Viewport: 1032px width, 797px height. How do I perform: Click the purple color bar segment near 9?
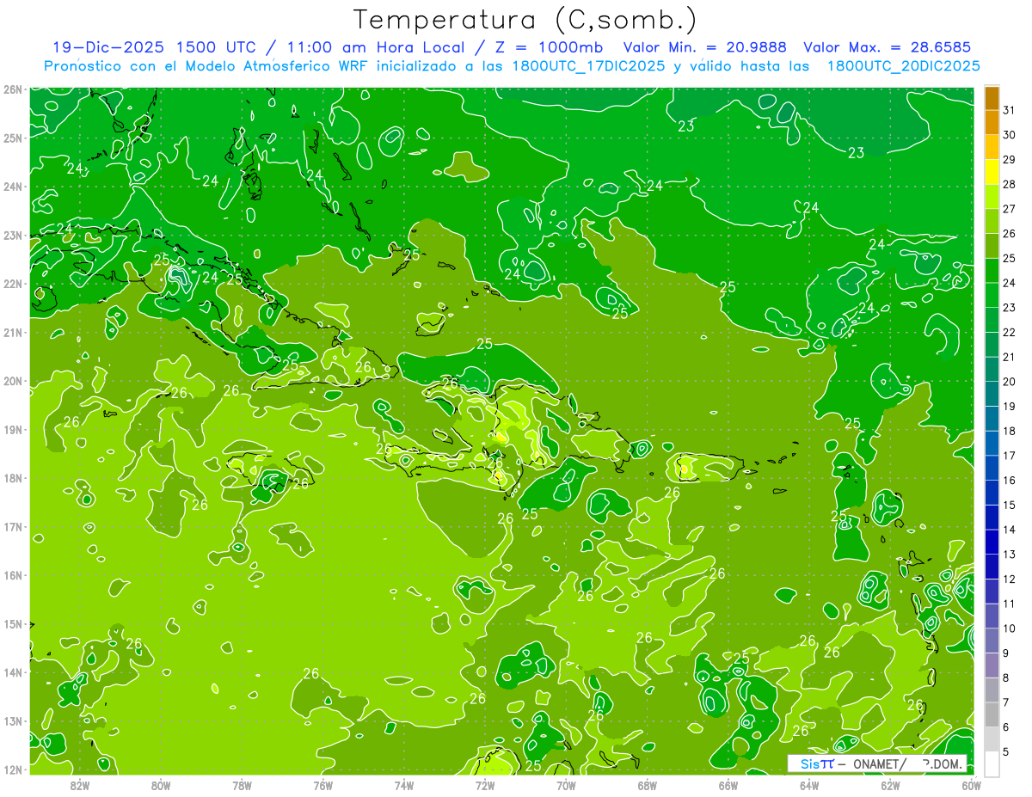click(992, 665)
